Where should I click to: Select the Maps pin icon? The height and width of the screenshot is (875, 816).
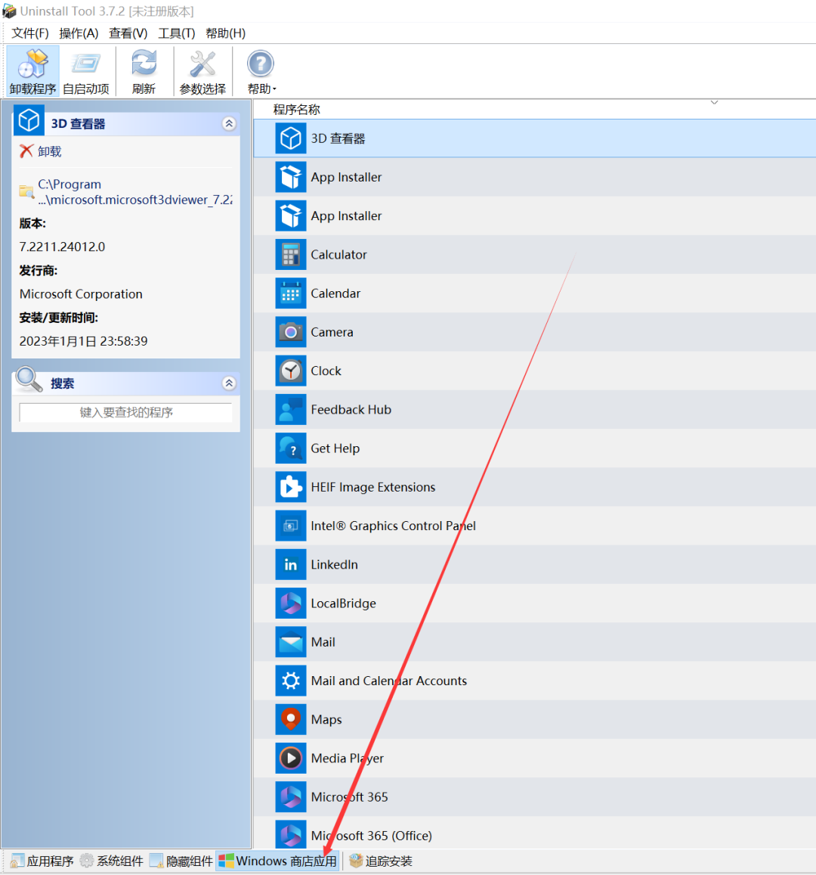pyautogui.click(x=290, y=719)
